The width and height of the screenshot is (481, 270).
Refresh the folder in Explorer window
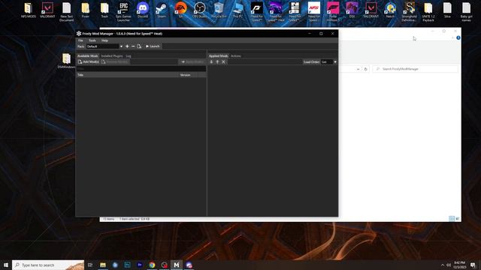366,69
